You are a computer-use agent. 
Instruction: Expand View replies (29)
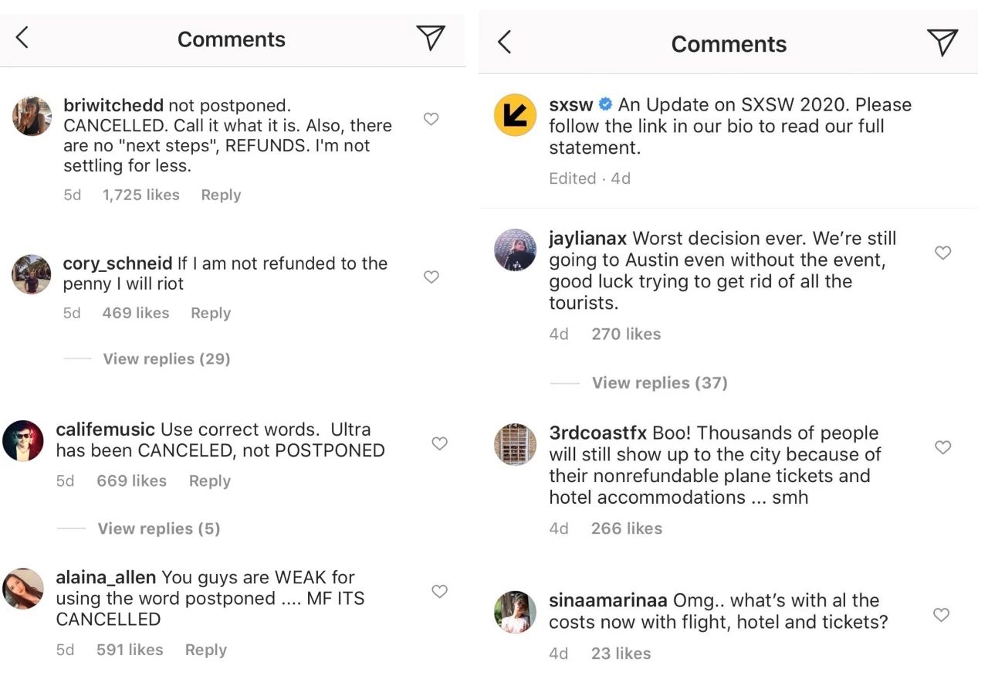[x=167, y=358]
